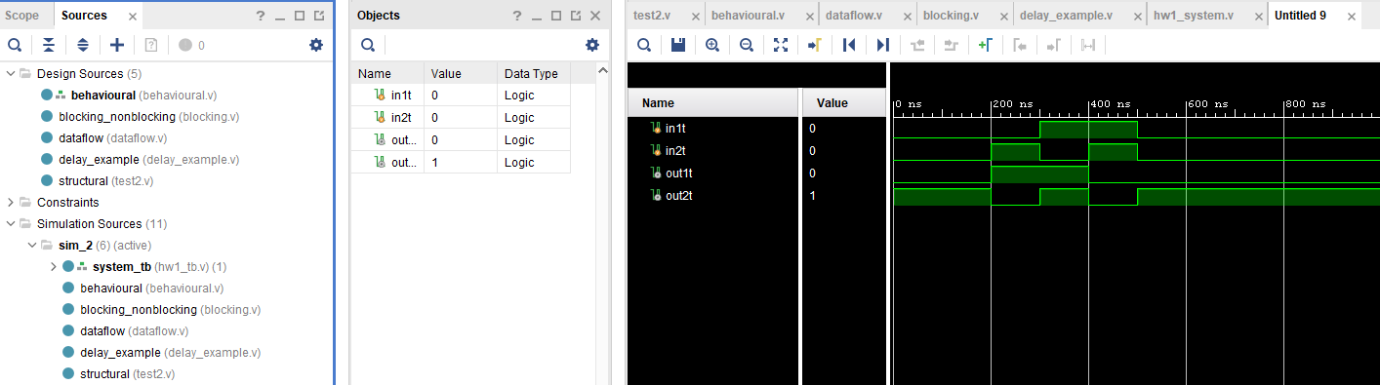Open the behavioural.v tab
The height and width of the screenshot is (385, 1380).
(x=748, y=16)
